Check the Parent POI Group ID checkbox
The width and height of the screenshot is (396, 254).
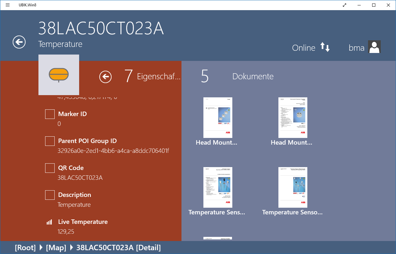pos(50,141)
